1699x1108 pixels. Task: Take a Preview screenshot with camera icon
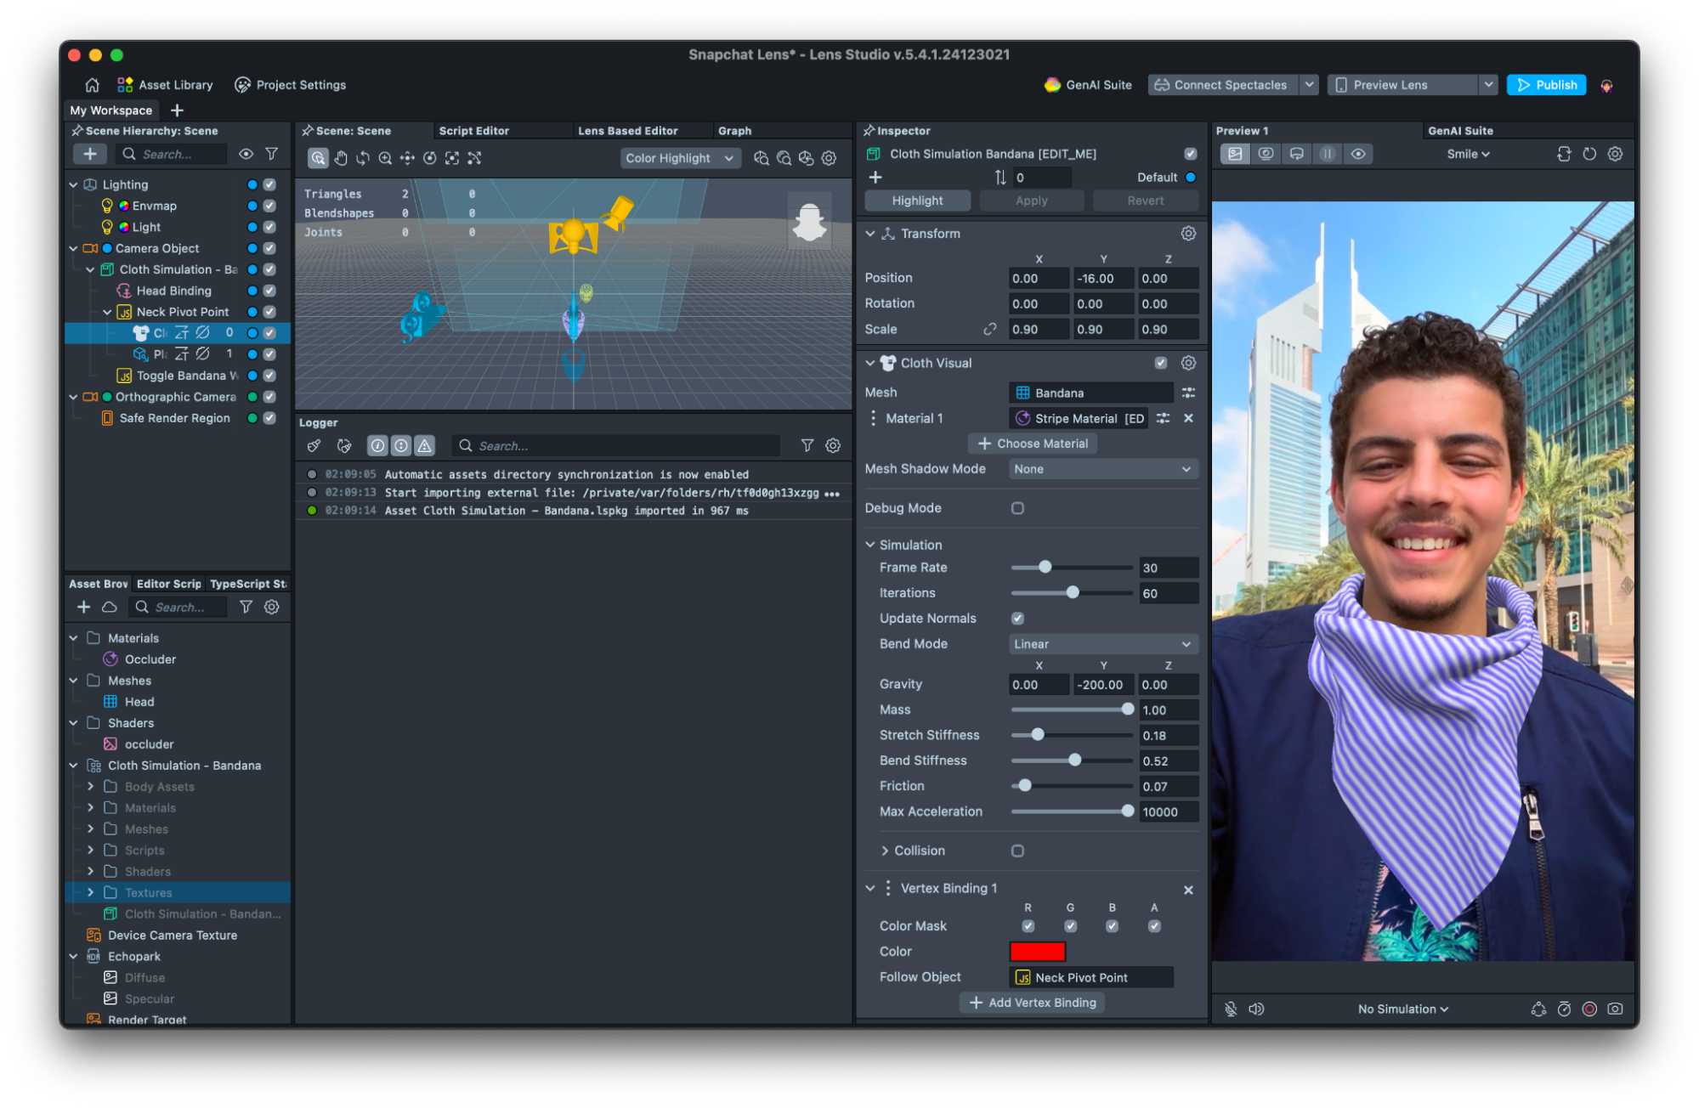click(x=1615, y=1009)
